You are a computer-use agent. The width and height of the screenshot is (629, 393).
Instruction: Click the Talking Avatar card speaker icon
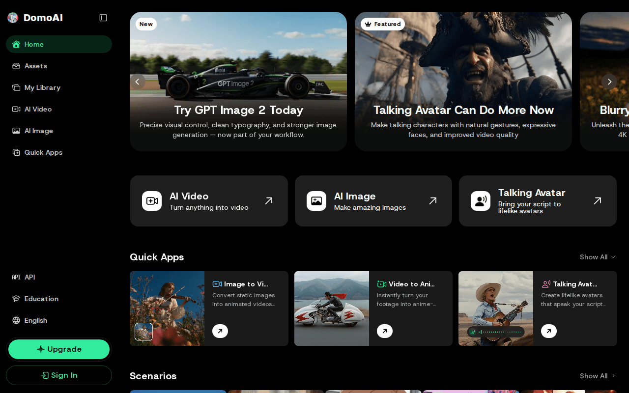tap(481, 201)
